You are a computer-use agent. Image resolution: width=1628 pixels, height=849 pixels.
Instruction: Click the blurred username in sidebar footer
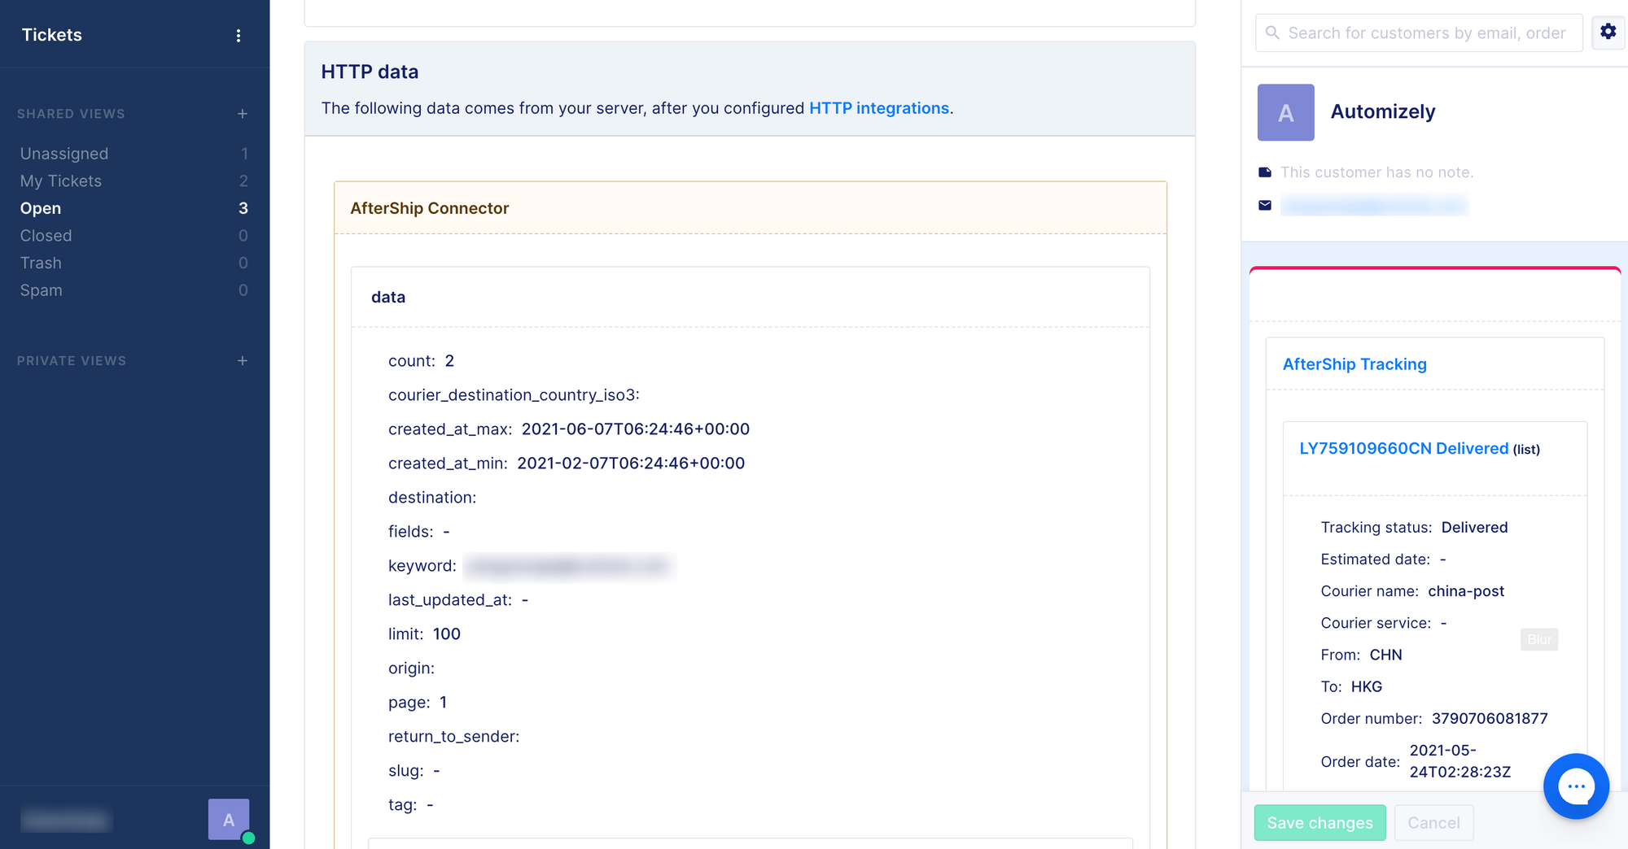coord(65,821)
